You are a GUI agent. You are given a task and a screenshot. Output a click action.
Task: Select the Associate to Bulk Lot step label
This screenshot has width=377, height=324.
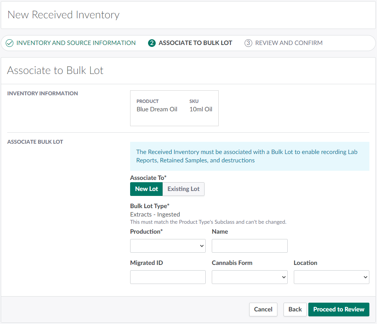(x=195, y=43)
